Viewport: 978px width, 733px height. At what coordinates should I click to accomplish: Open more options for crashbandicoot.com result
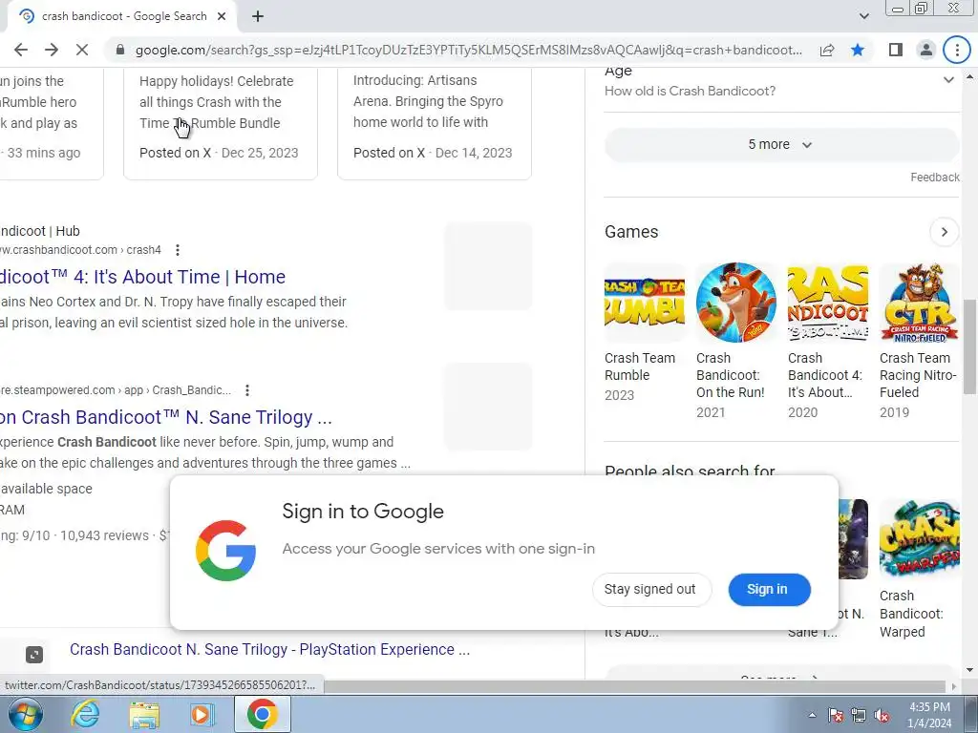pyautogui.click(x=178, y=250)
